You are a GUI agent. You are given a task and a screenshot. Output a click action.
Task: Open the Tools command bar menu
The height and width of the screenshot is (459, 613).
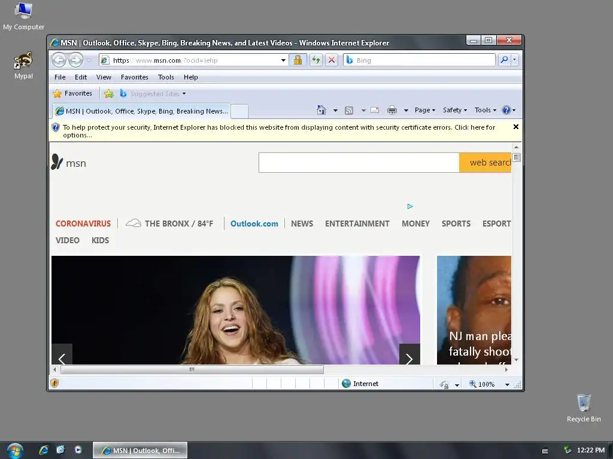pos(485,110)
